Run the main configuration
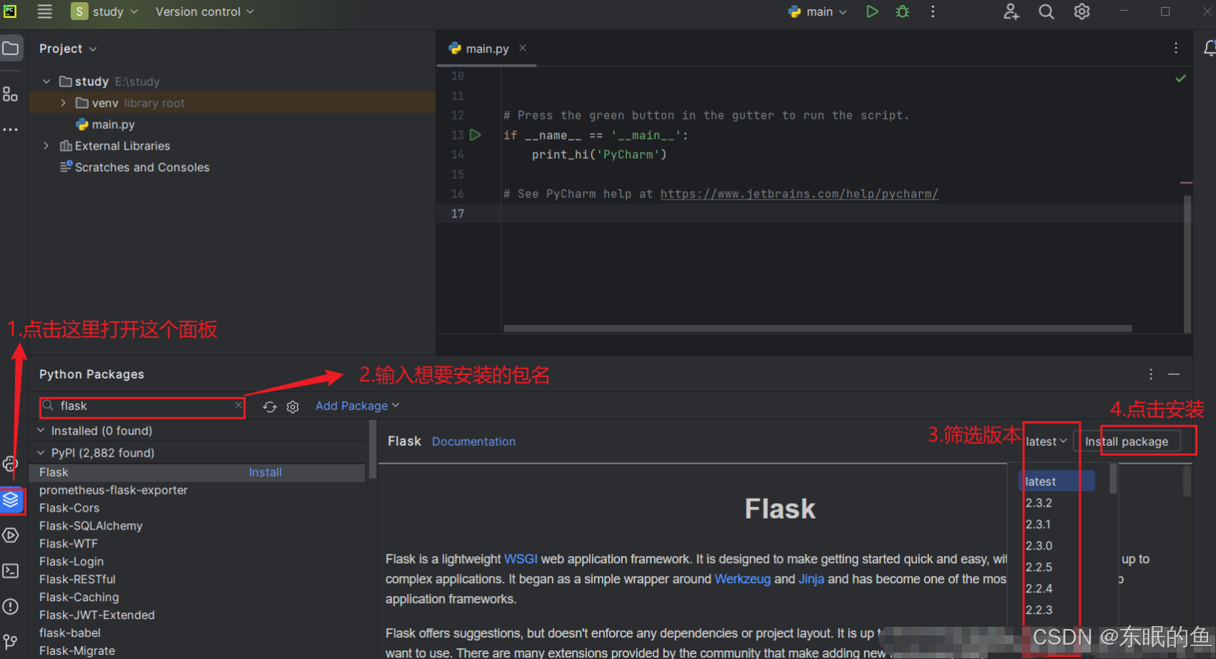 tap(872, 11)
